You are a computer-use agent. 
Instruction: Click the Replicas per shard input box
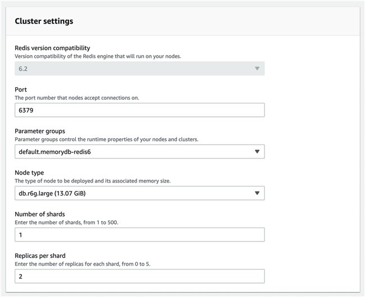pos(139,276)
